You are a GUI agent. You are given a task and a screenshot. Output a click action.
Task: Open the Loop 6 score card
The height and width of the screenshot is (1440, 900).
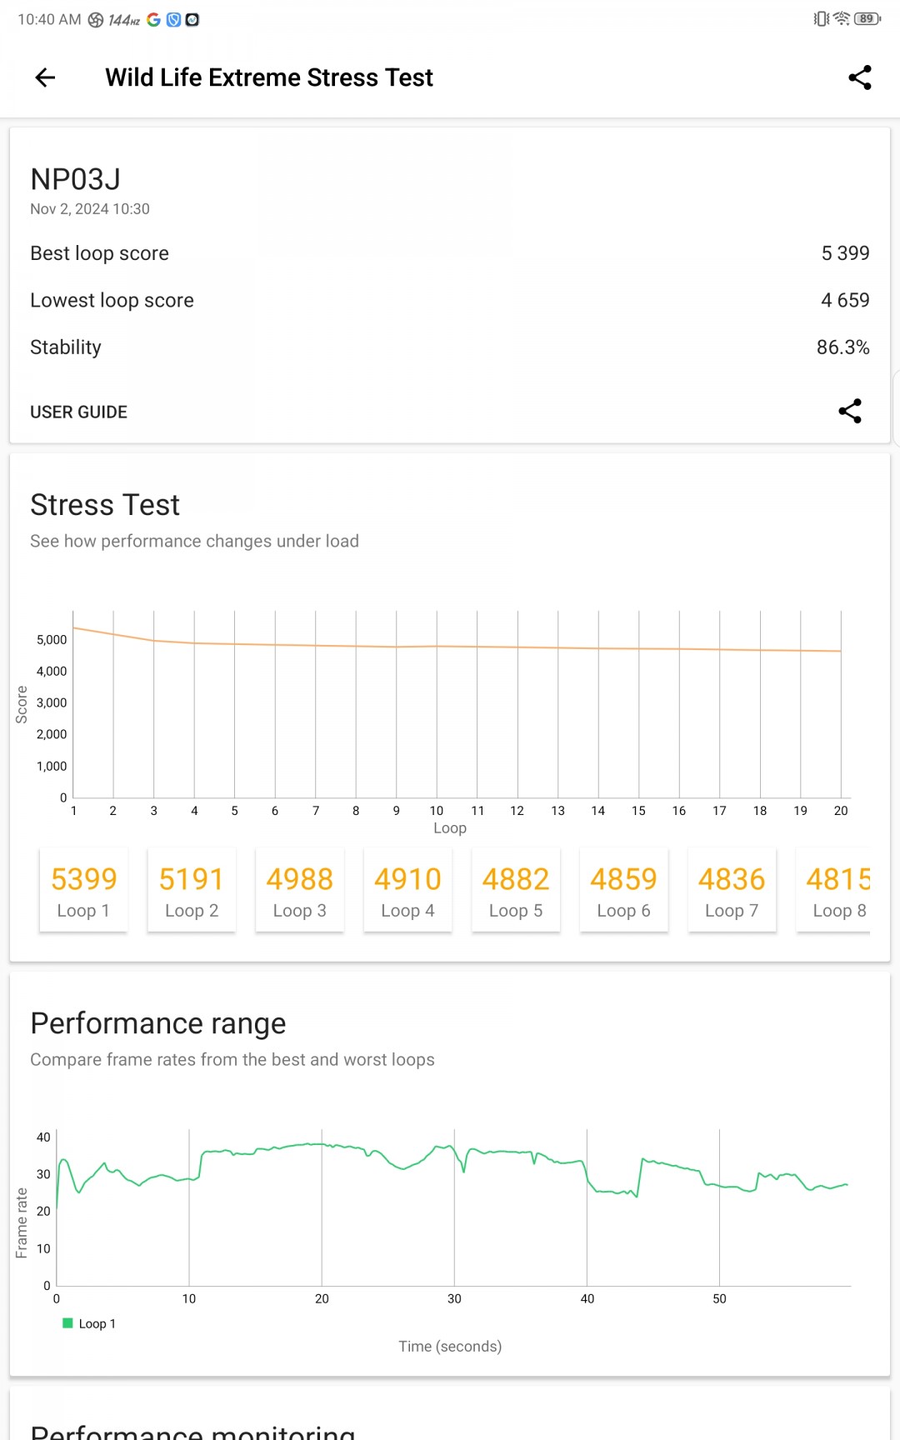(x=623, y=890)
